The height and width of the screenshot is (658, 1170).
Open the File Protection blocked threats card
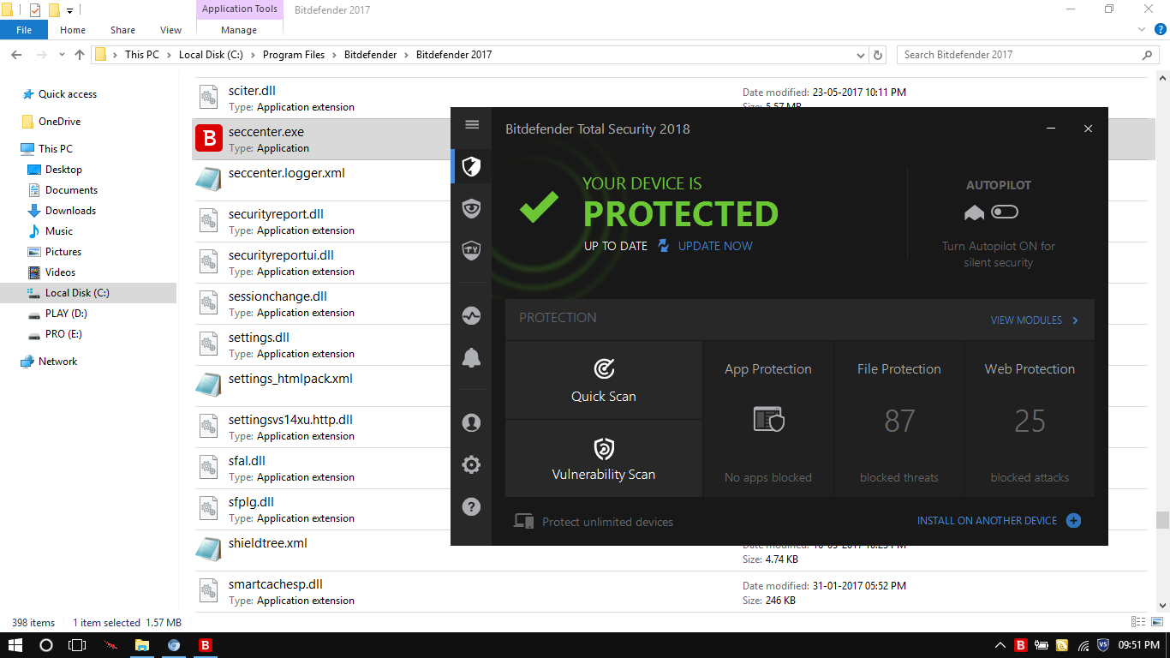coord(899,420)
